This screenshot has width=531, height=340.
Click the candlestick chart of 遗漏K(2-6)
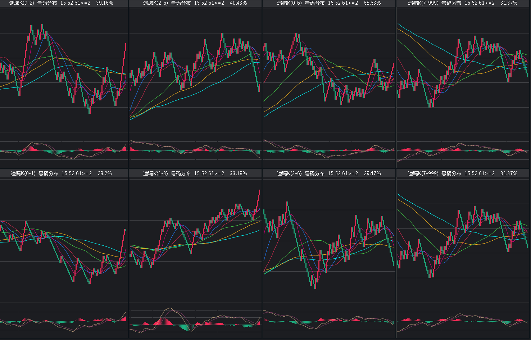coord(195,70)
